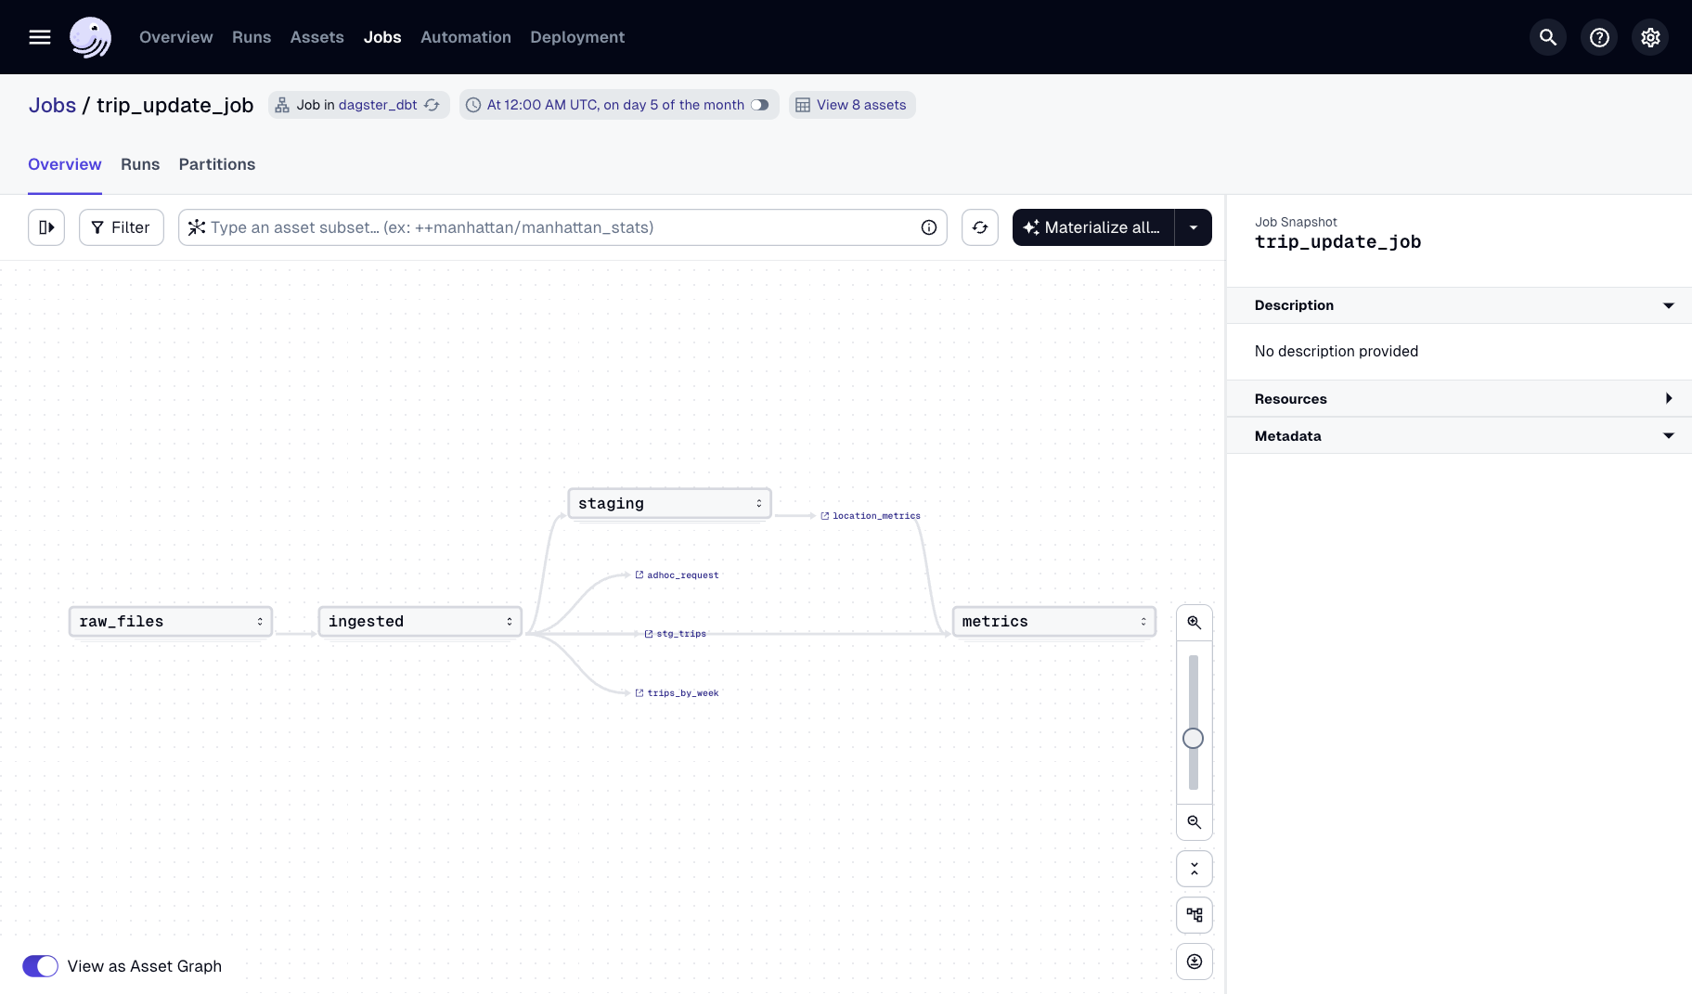Click the zoom out magnifier on the graph

(1195, 822)
